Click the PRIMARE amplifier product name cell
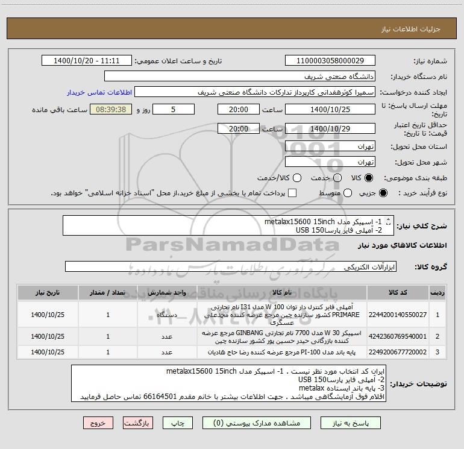The height and width of the screenshot is (449, 464). (282, 315)
